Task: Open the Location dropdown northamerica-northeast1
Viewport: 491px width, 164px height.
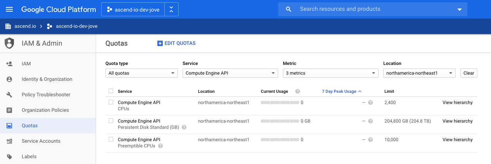Action: pyautogui.click(x=419, y=73)
